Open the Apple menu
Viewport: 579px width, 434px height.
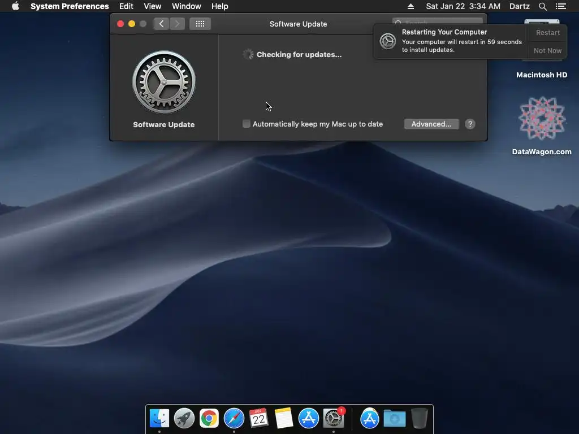click(x=15, y=6)
